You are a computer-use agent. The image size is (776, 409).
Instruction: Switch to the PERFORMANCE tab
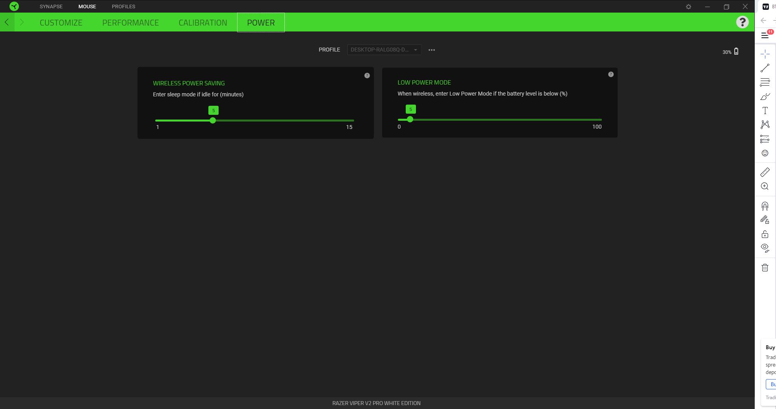tap(130, 22)
